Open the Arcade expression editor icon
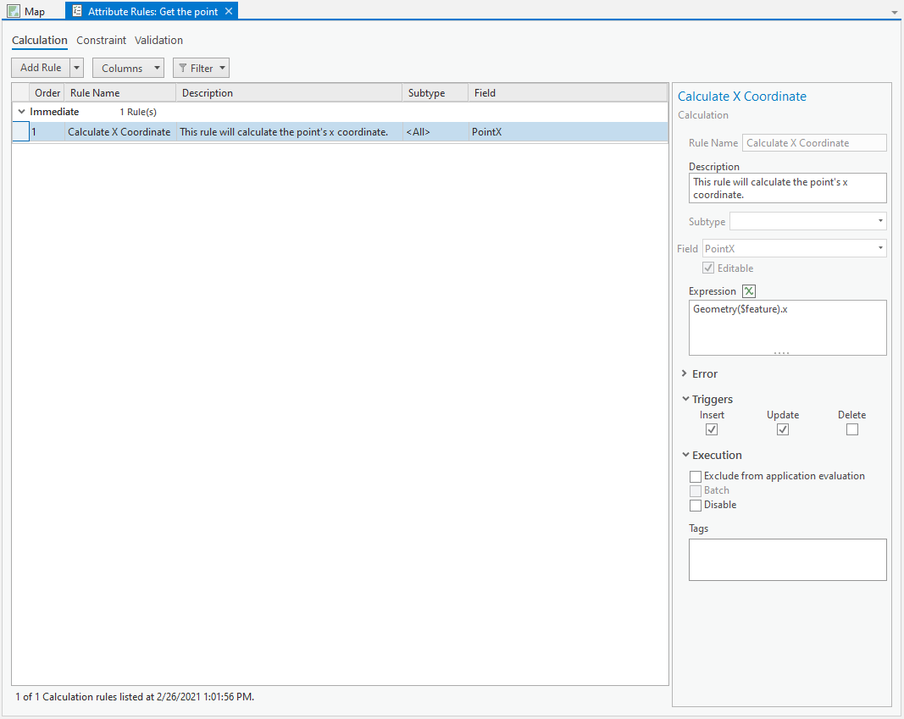Viewport: 904px width, 719px height. tap(748, 290)
